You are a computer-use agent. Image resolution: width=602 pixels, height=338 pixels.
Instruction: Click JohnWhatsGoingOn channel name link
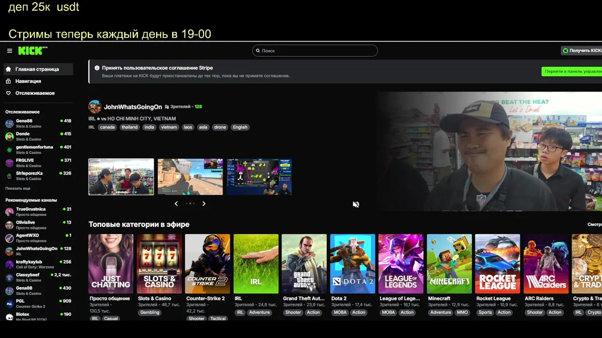point(133,107)
